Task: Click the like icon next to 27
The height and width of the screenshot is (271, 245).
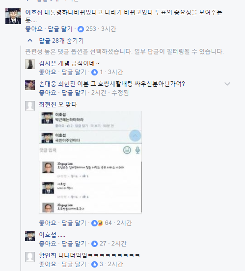Action: [x=94, y=244]
